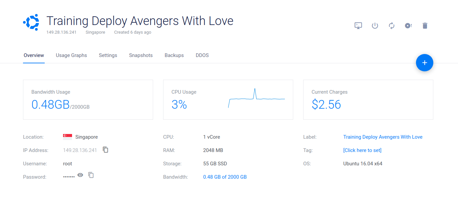Viewport: 458px width, 206px height.
Task: Go to the Snapshots tab
Action: (141, 55)
